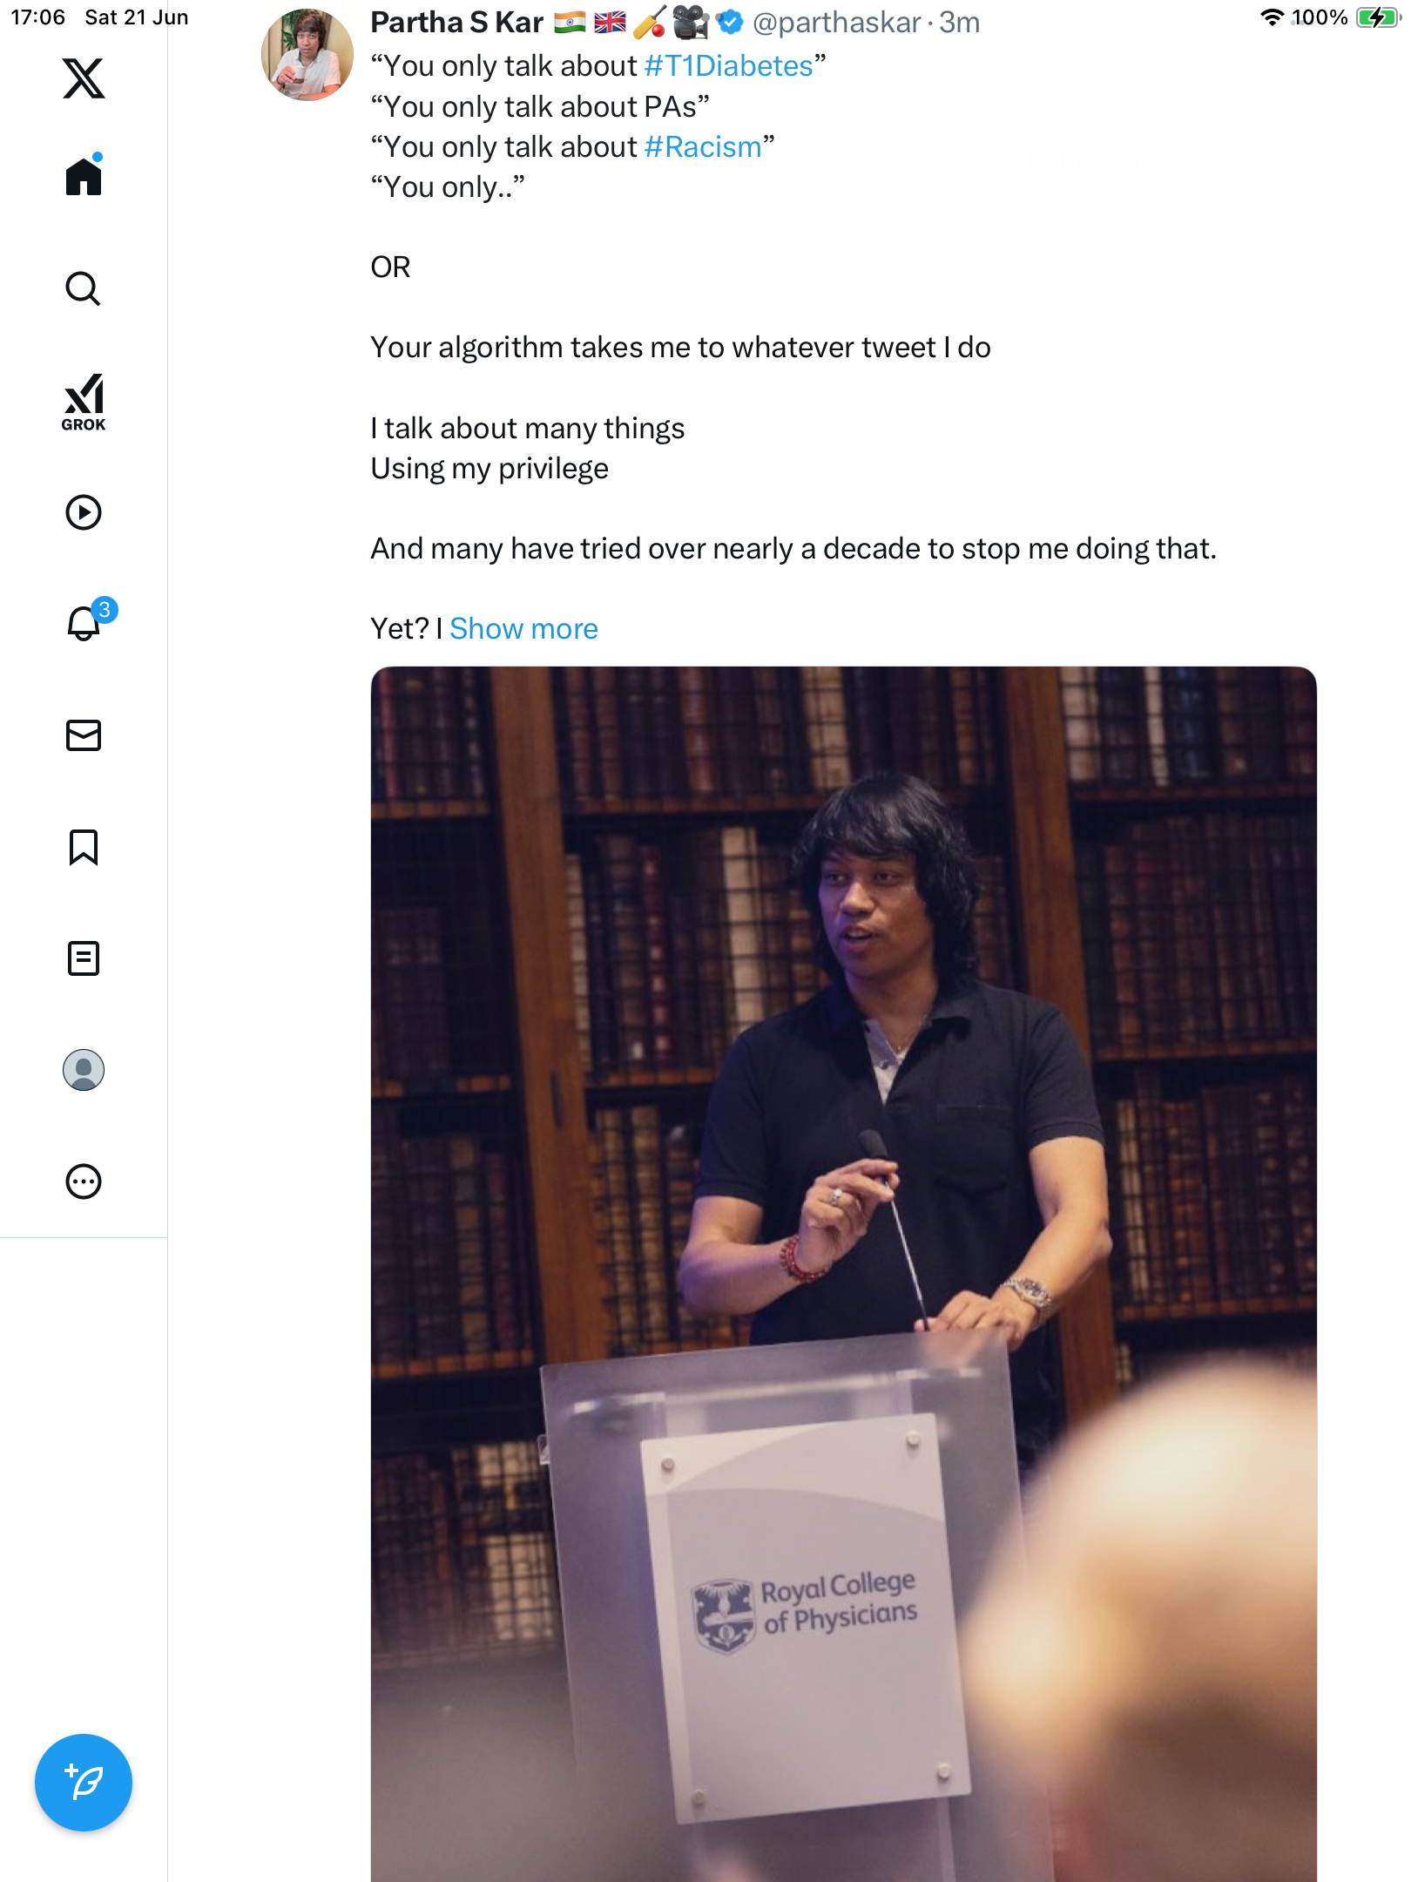The width and height of the screenshot is (1411, 1882).
Task: Go to the Home feed icon
Action: (84, 175)
